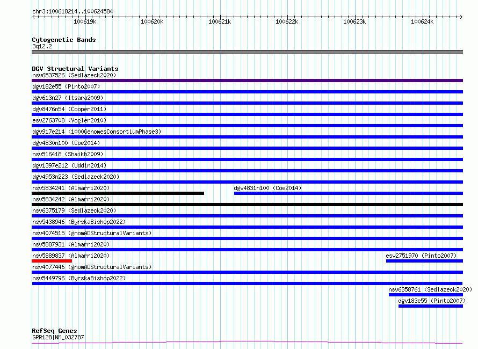Select the full-width black nsv5834242 bar
The width and height of the screenshot is (478, 349).
(247, 205)
